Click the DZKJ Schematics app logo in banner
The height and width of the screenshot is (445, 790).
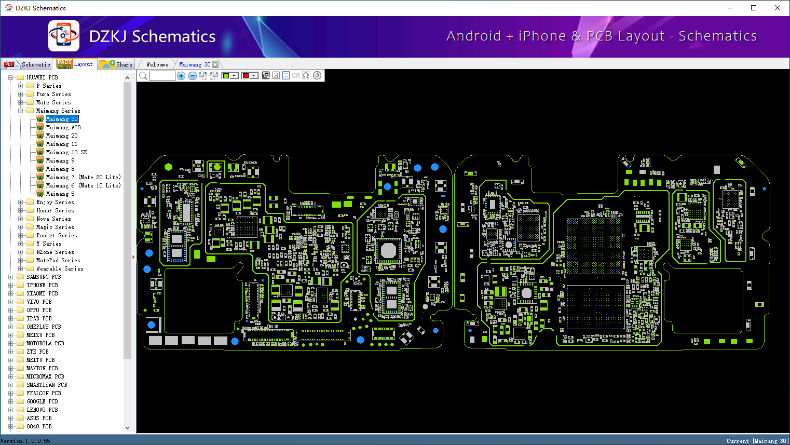pos(64,36)
